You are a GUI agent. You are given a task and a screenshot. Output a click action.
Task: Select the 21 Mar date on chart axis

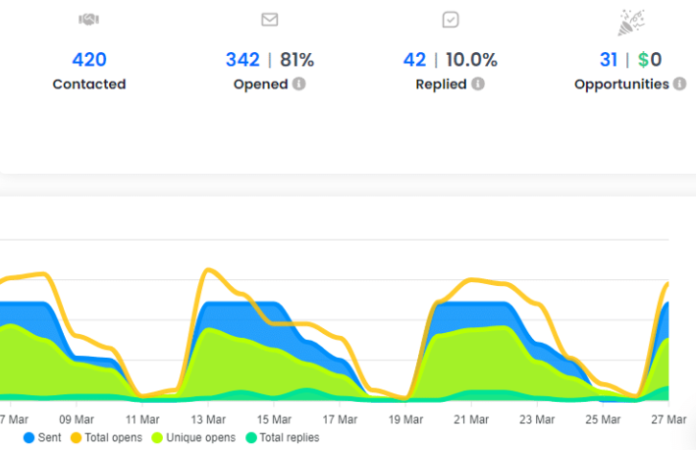pos(471,419)
